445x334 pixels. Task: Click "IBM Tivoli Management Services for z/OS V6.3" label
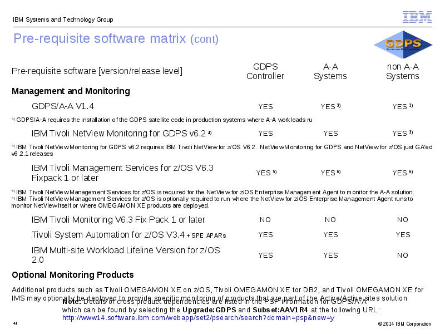pyautogui.click(x=122, y=173)
